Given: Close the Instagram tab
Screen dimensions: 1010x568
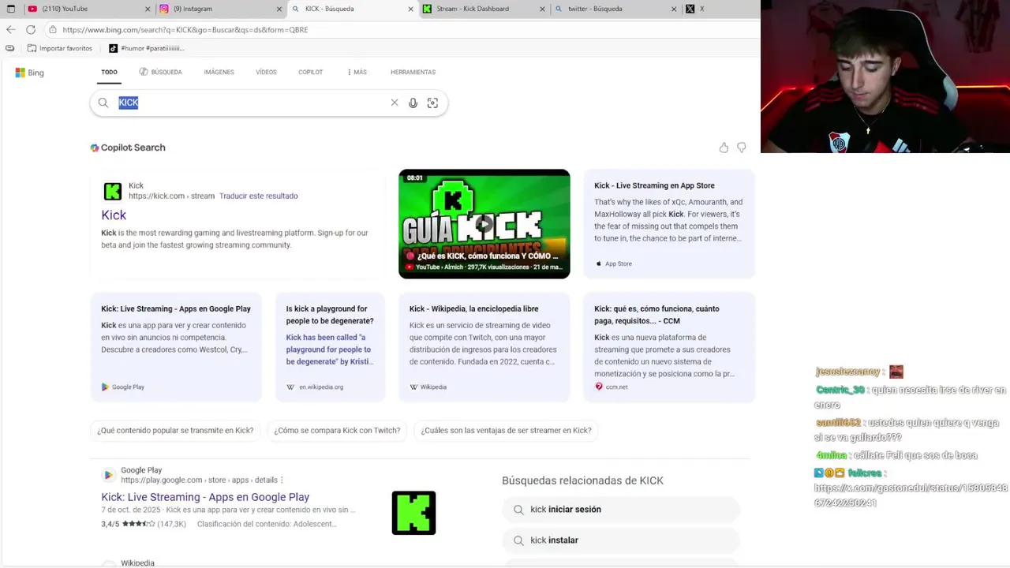Looking at the screenshot, I should [x=279, y=9].
